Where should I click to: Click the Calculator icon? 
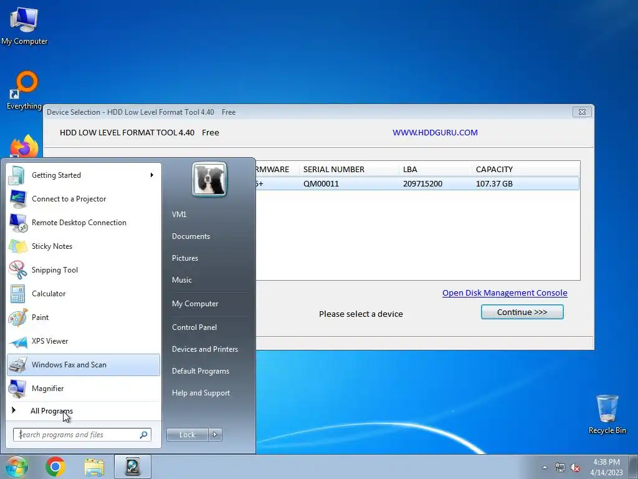coord(18,294)
